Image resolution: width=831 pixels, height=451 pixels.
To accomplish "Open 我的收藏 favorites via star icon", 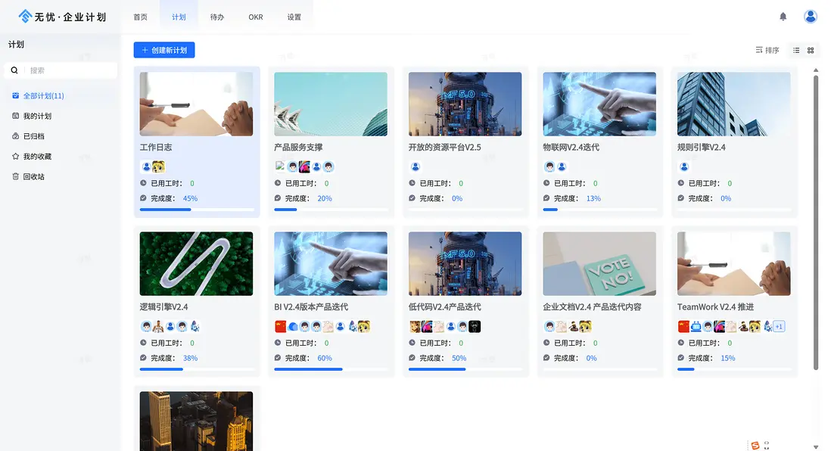I will click(36, 156).
